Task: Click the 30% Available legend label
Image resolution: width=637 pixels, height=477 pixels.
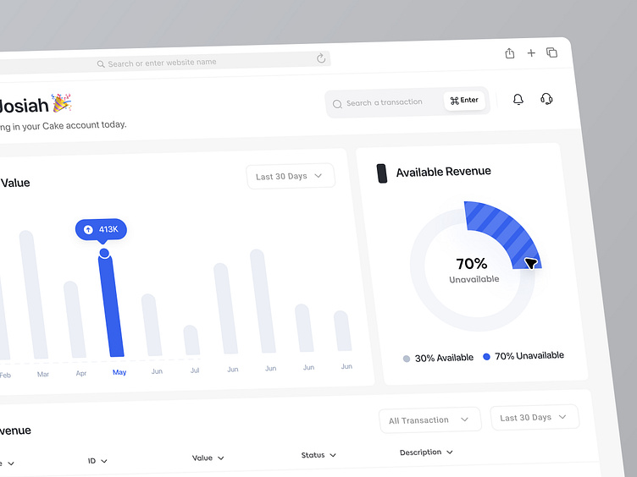Action: [x=444, y=358]
